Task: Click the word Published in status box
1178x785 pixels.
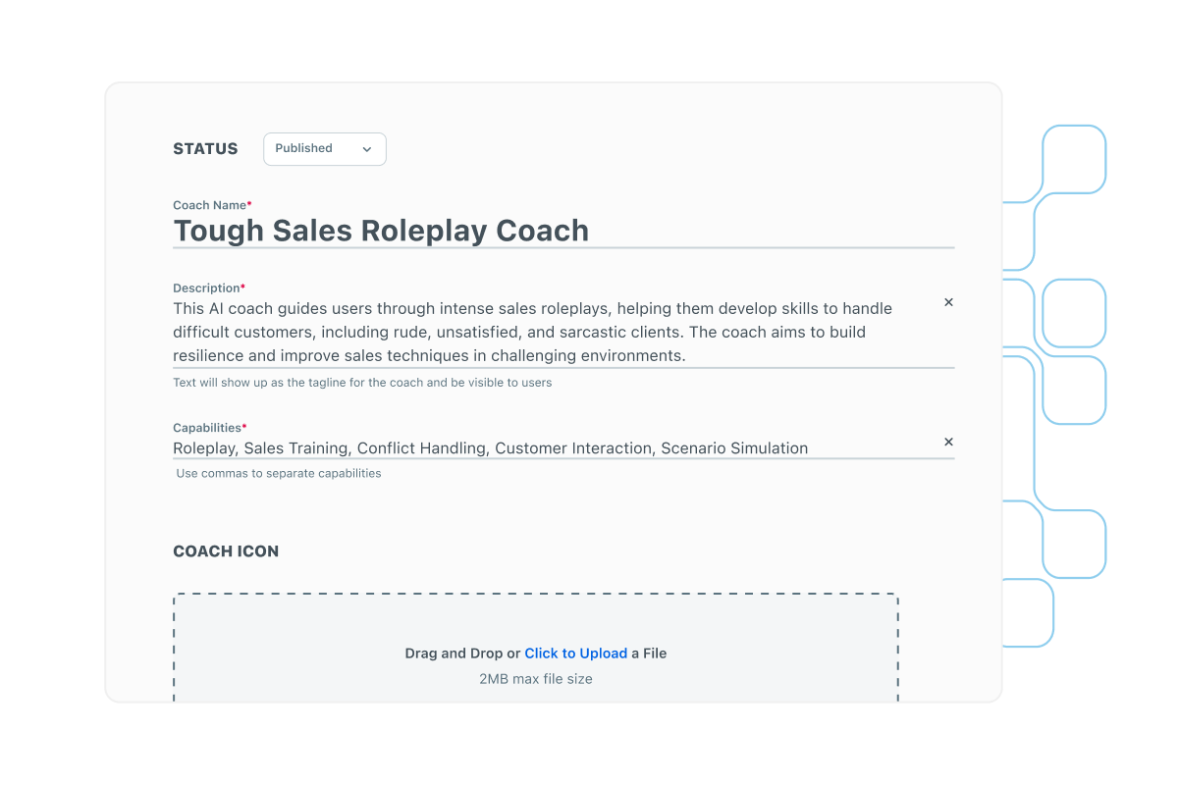Action: [x=303, y=148]
